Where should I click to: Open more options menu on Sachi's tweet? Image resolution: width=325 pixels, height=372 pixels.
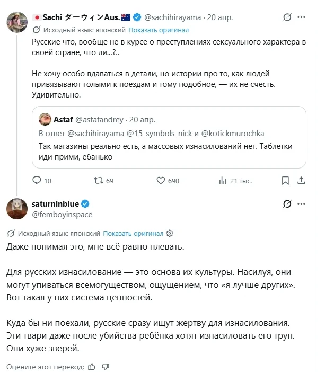click(301, 17)
